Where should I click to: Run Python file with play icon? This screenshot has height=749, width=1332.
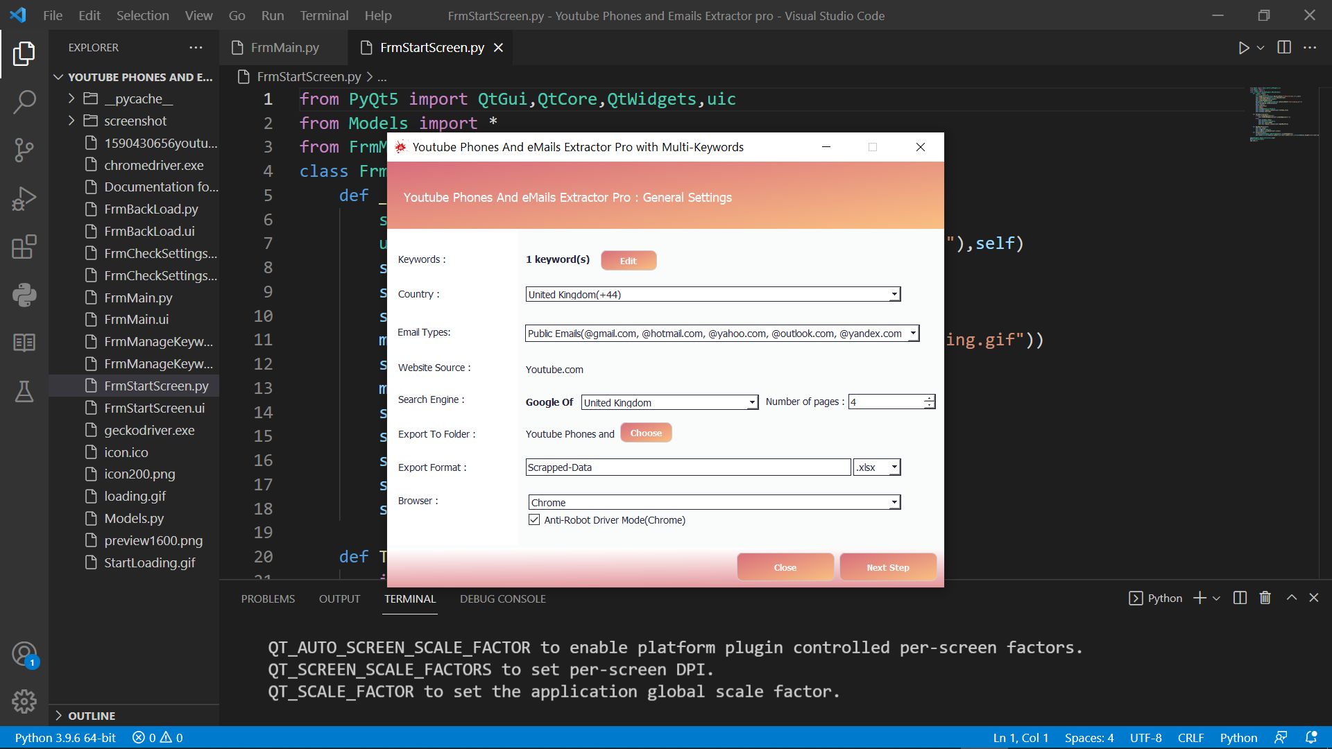(1244, 48)
